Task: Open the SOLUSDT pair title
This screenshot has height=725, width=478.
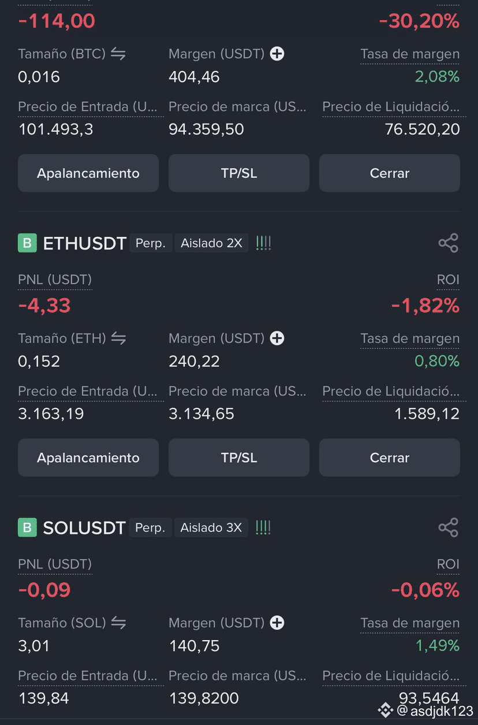Action: point(84,527)
